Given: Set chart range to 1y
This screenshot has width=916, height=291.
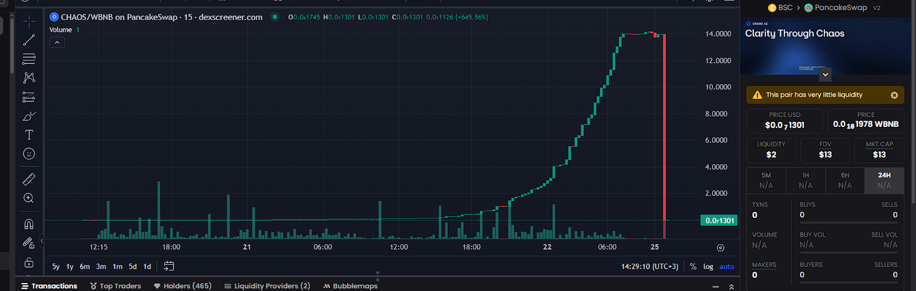Looking at the screenshot, I should click(70, 266).
